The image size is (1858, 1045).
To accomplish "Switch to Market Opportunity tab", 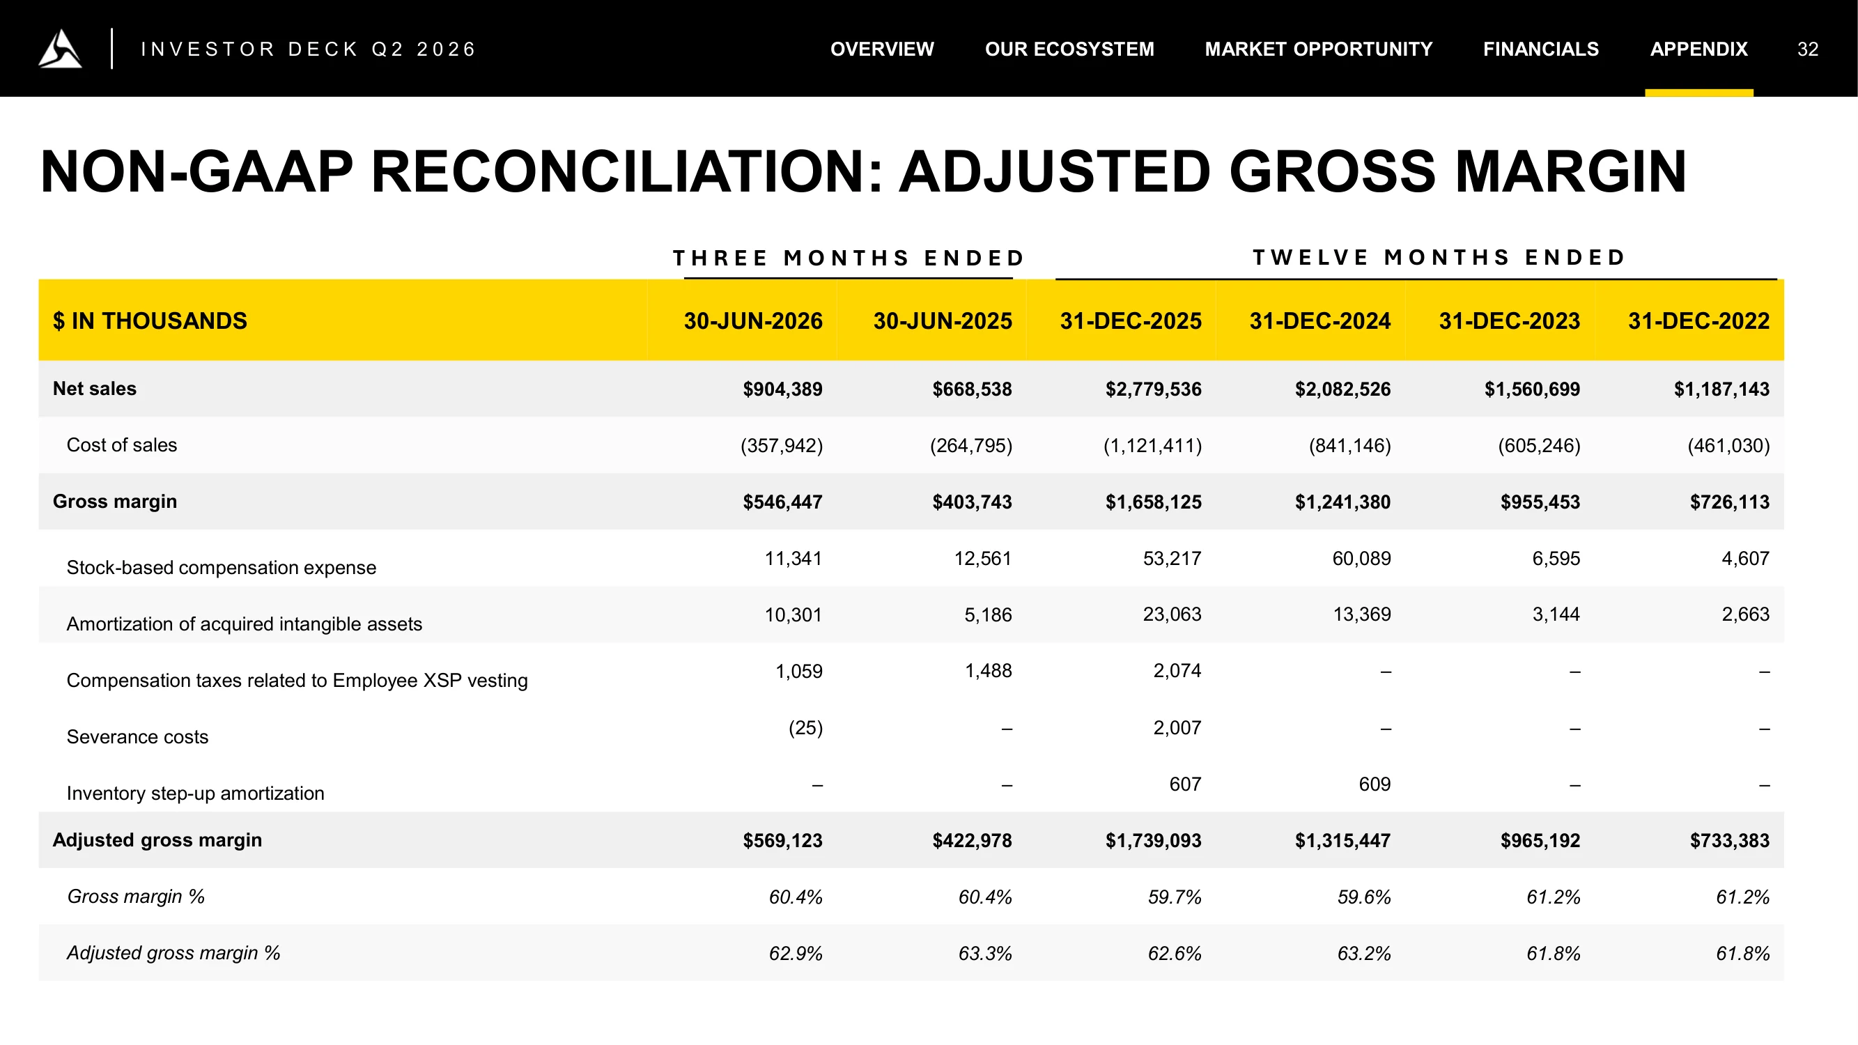I will pyautogui.click(x=1318, y=49).
